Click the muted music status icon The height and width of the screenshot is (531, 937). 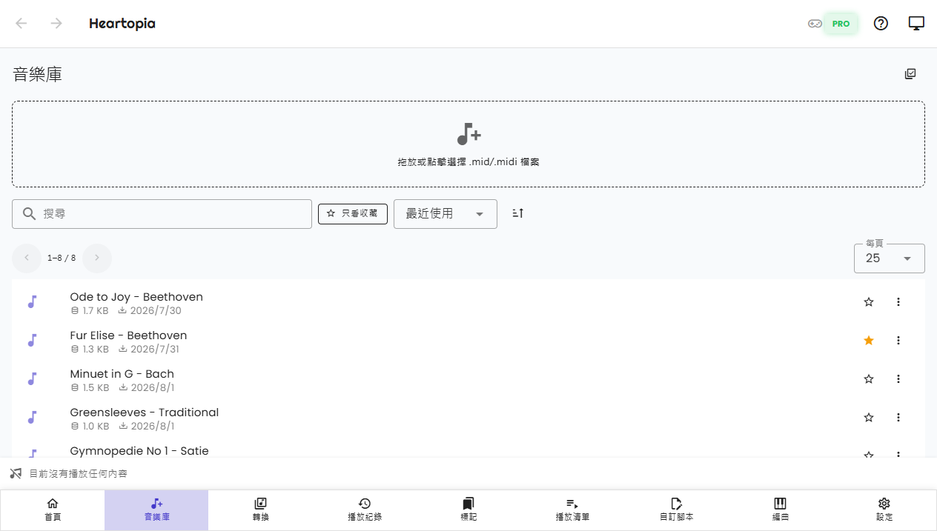[16, 473]
